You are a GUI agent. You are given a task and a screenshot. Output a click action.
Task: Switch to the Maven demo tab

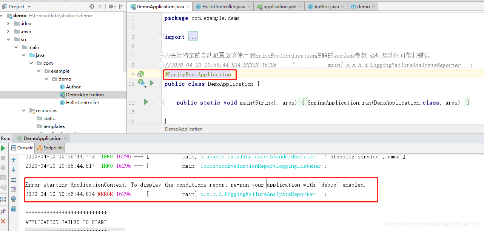[x=363, y=6]
